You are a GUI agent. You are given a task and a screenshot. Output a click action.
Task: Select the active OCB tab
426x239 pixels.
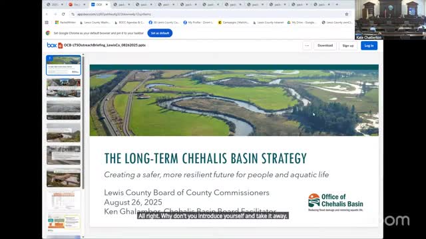[99, 5]
